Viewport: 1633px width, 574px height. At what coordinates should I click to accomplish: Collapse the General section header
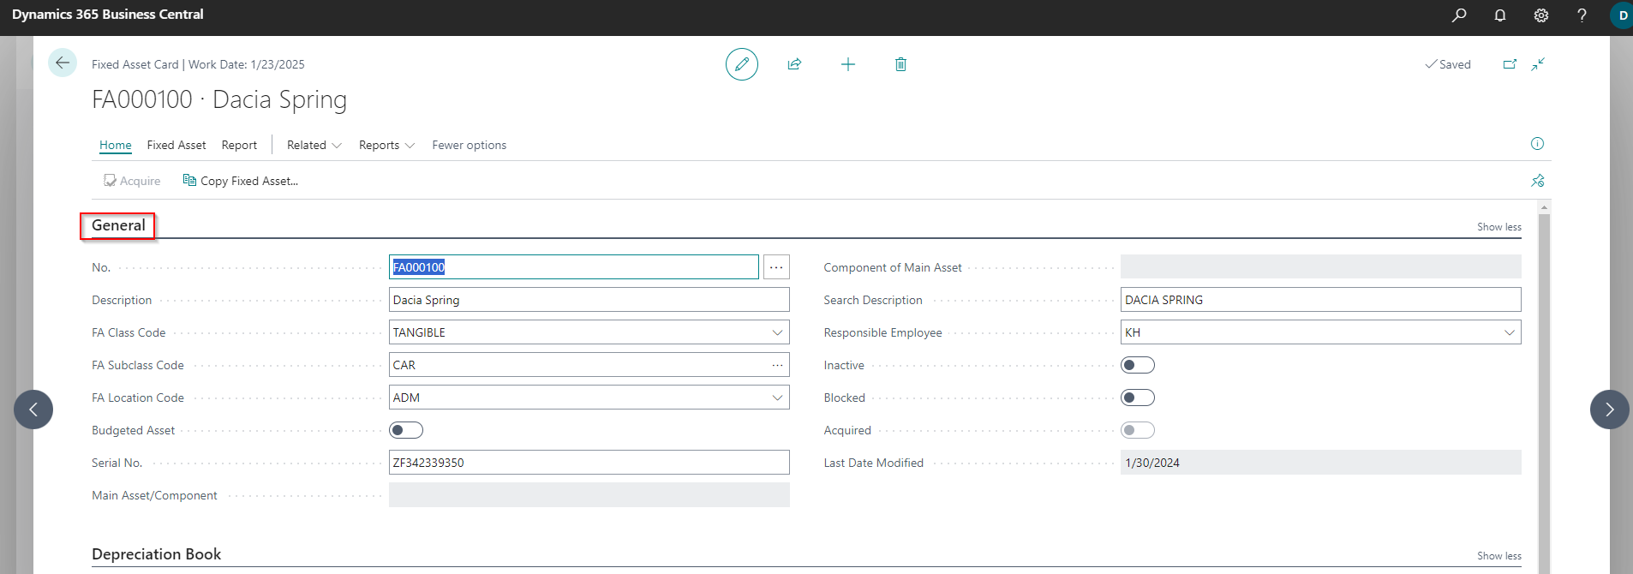pos(118,225)
